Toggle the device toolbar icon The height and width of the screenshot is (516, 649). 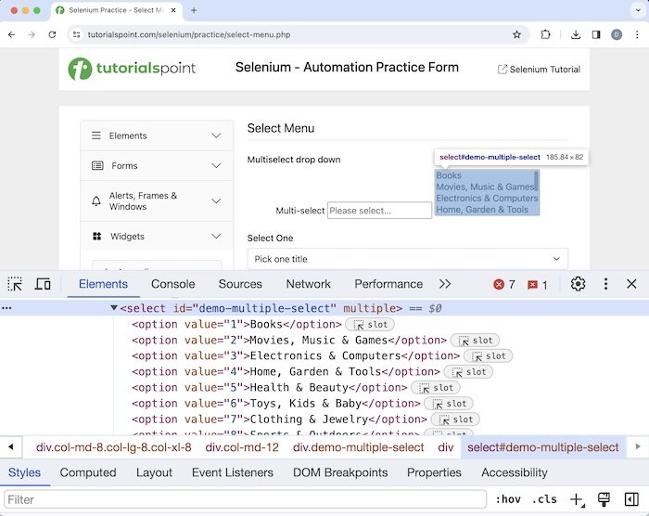(x=43, y=284)
